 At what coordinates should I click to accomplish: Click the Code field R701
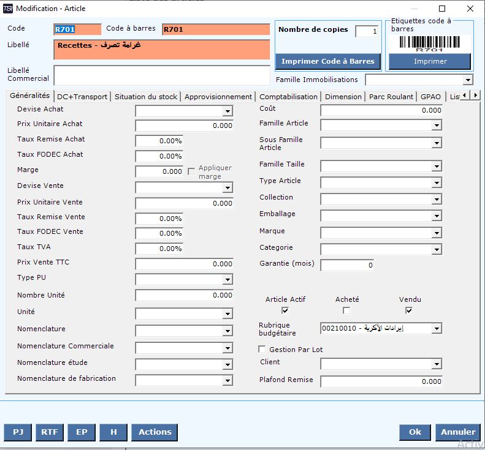pyautogui.click(x=77, y=29)
